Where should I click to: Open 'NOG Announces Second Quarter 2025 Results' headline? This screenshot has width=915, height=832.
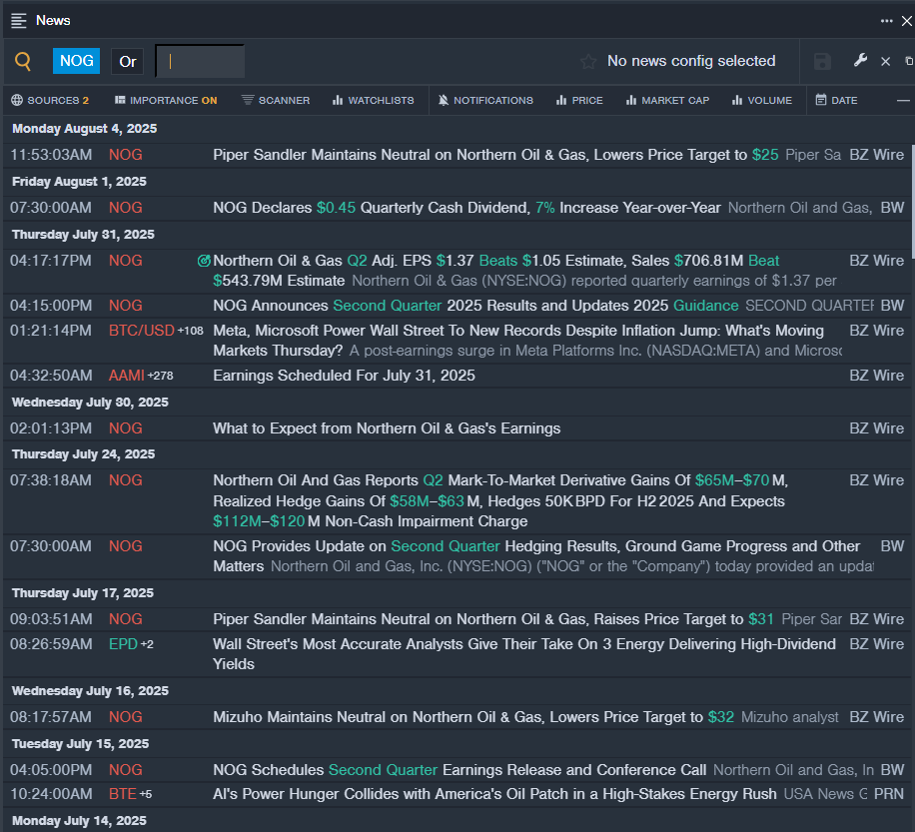click(x=475, y=306)
